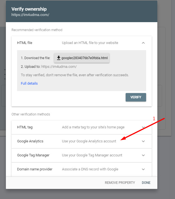Click 'Recommended verification method' heading

[x=37, y=30]
